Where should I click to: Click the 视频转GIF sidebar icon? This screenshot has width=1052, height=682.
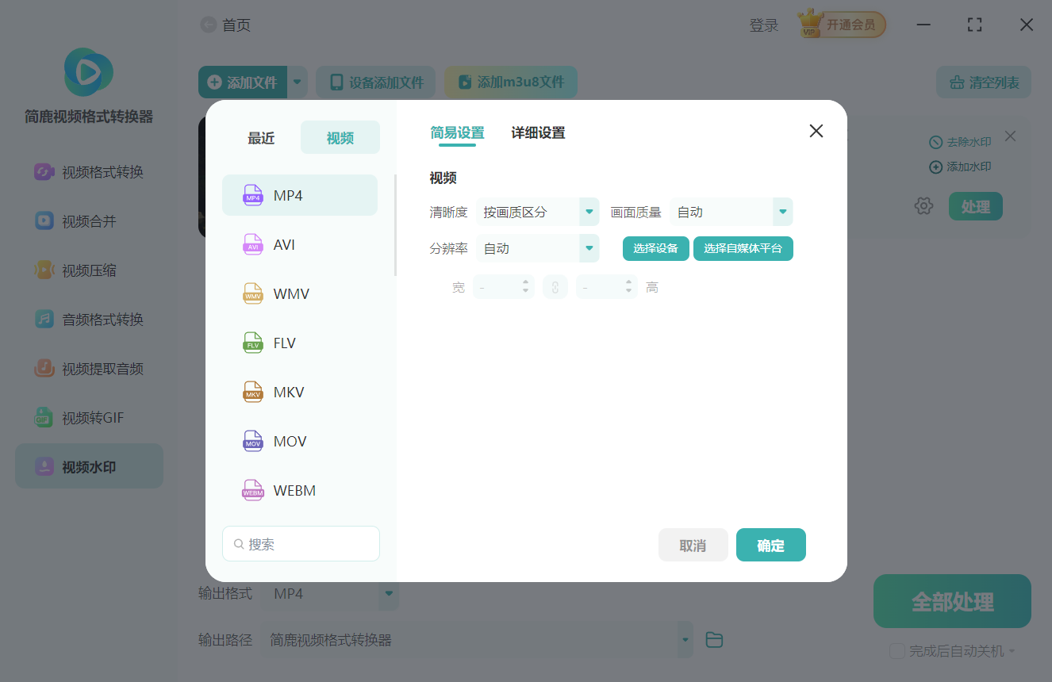[44, 418]
